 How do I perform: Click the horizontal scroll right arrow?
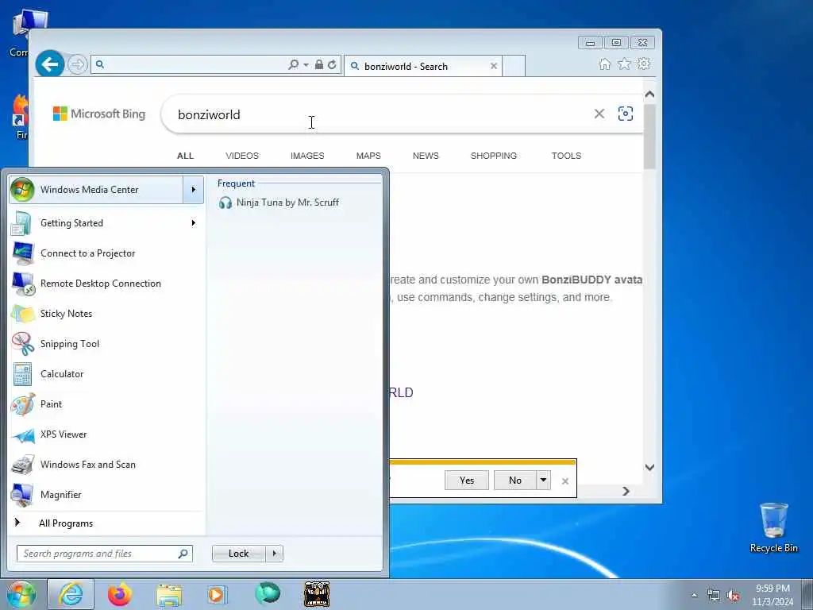pos(626,491)
